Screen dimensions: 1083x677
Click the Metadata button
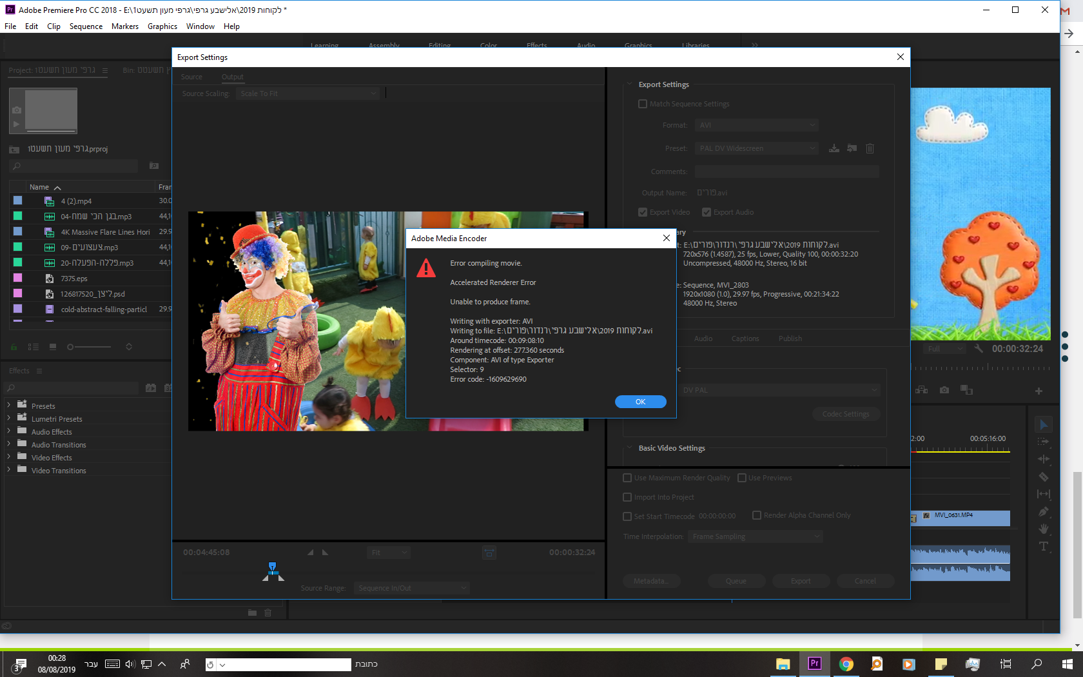tap(650, 581)
